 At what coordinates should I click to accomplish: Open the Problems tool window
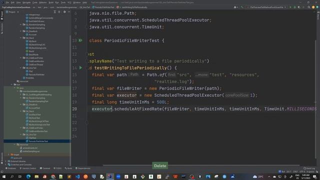coord(11,168)
